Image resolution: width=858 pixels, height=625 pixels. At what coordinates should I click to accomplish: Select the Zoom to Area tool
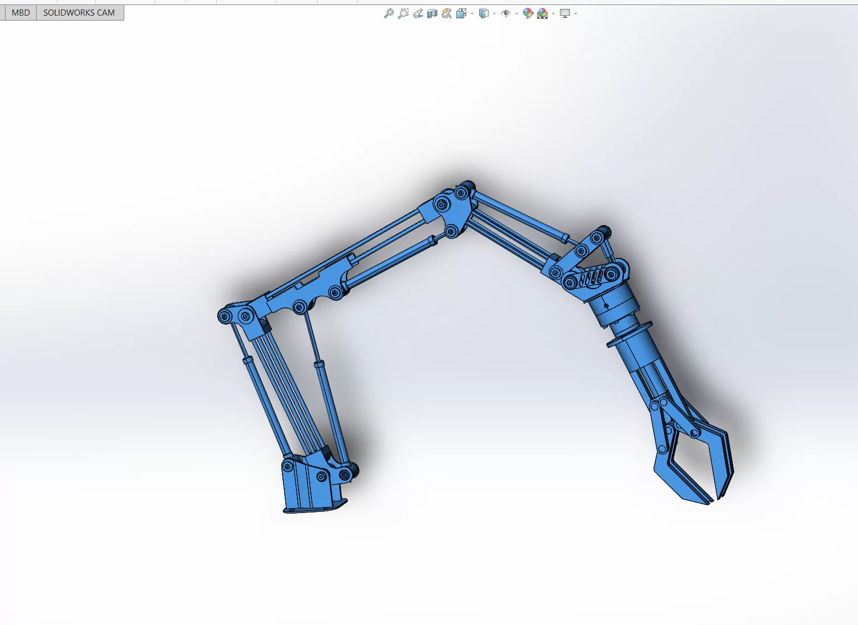coord(403,13)
